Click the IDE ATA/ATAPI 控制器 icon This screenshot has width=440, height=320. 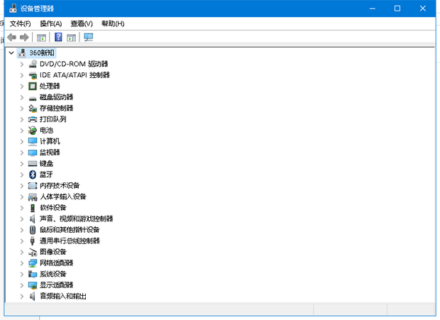(33, 75)
